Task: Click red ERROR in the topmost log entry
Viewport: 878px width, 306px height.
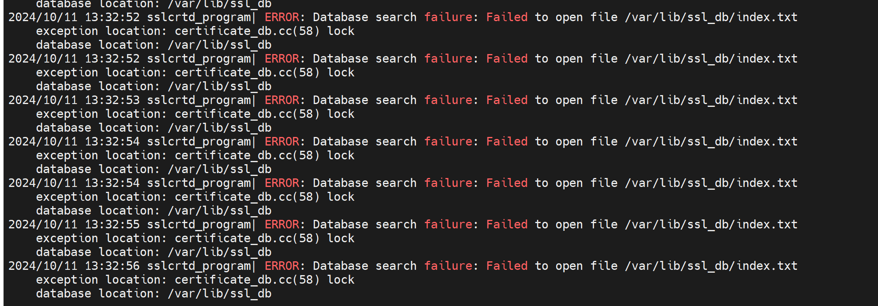Action: pyautogui.click(x=282, y=17)
